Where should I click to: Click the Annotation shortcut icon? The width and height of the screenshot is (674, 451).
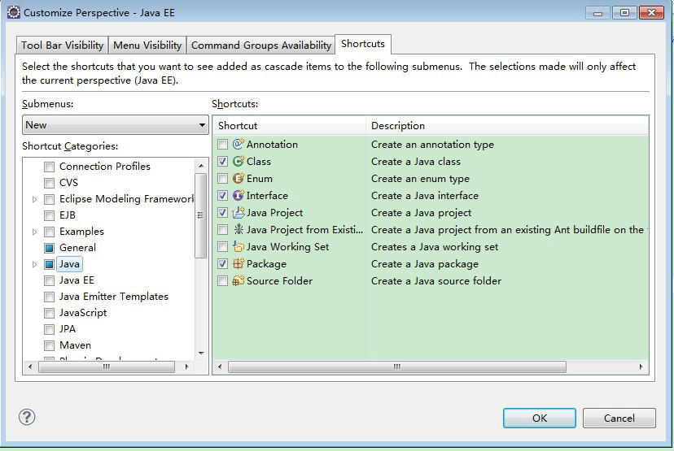pos(239,144)
